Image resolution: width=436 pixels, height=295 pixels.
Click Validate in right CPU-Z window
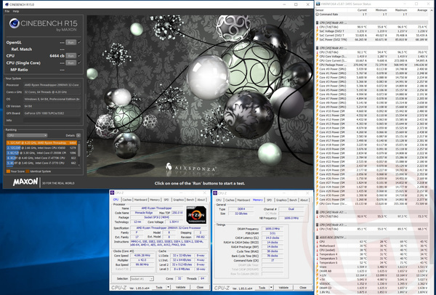pos(283,288)
